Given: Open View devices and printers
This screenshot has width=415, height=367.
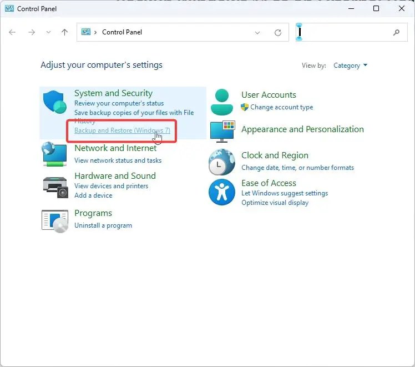Looking at the screenshot, I should pyautogui.click(x=111, y=186).
